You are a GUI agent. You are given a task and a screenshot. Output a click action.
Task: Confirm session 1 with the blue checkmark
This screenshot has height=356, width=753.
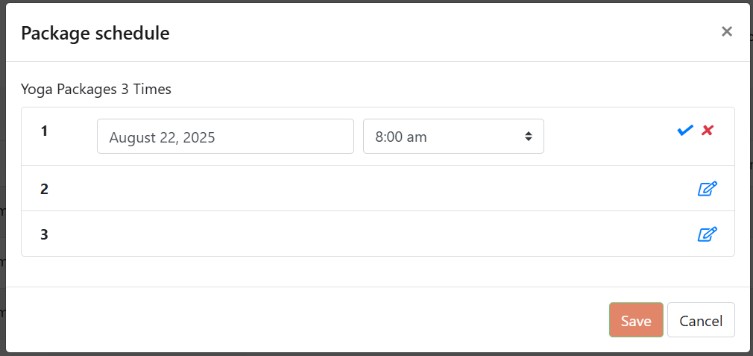coord(685,131)
